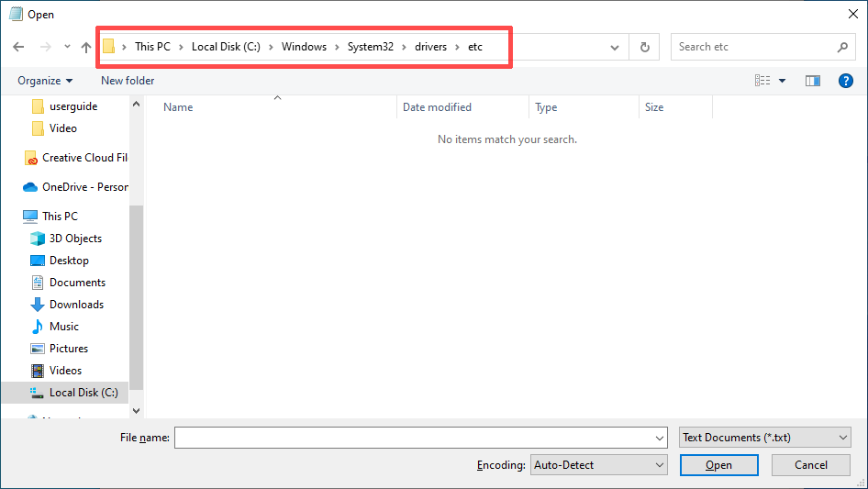Select Windows in the address breadcrumb

304,47
